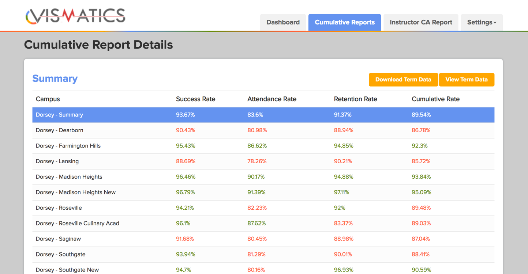This screenshot has width=528, height=274.
Task: Select the Cumulative Reports tab
Action: click(345, 22)
